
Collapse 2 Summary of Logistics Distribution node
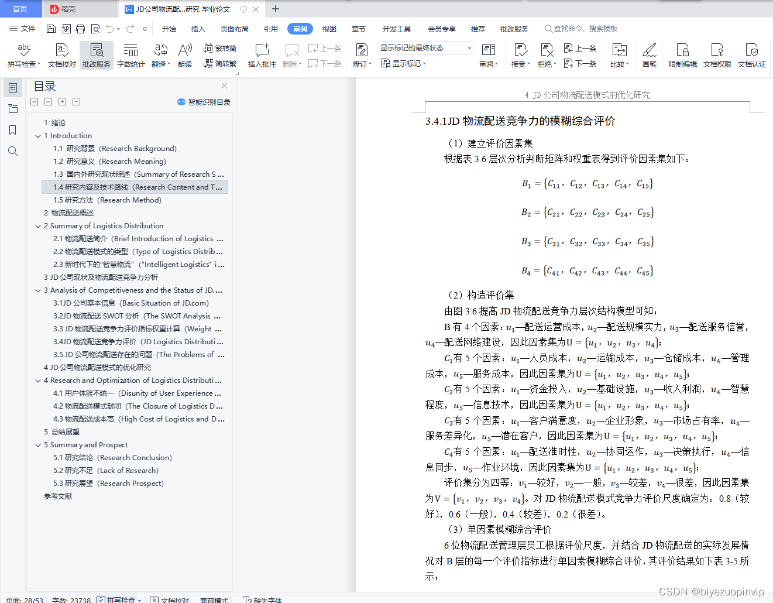coord(38,226)
